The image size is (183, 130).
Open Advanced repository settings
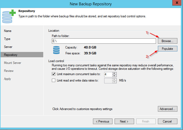tap(168, 109)
